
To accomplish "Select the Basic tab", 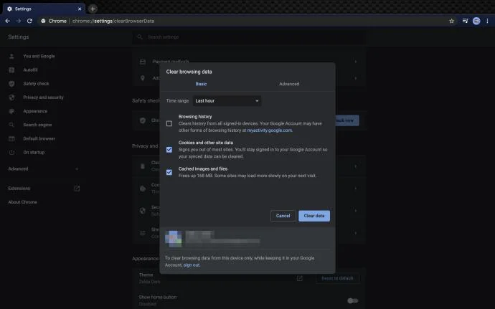I will click(x=201, y=84).
